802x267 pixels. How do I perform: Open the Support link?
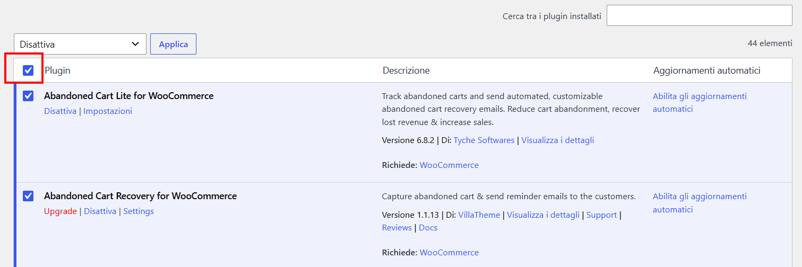pyautogui.click(x=601, y=215)
